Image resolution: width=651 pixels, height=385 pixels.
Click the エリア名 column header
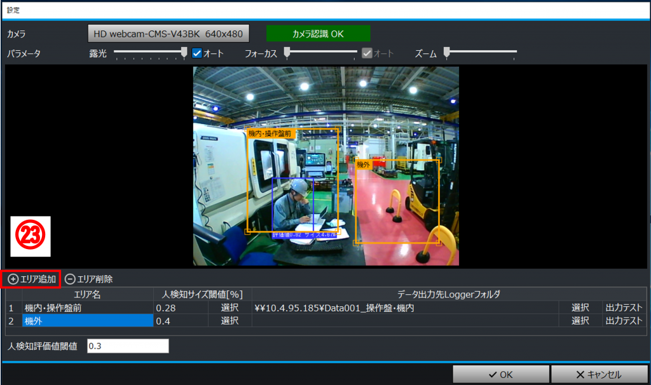click(87, 295)
